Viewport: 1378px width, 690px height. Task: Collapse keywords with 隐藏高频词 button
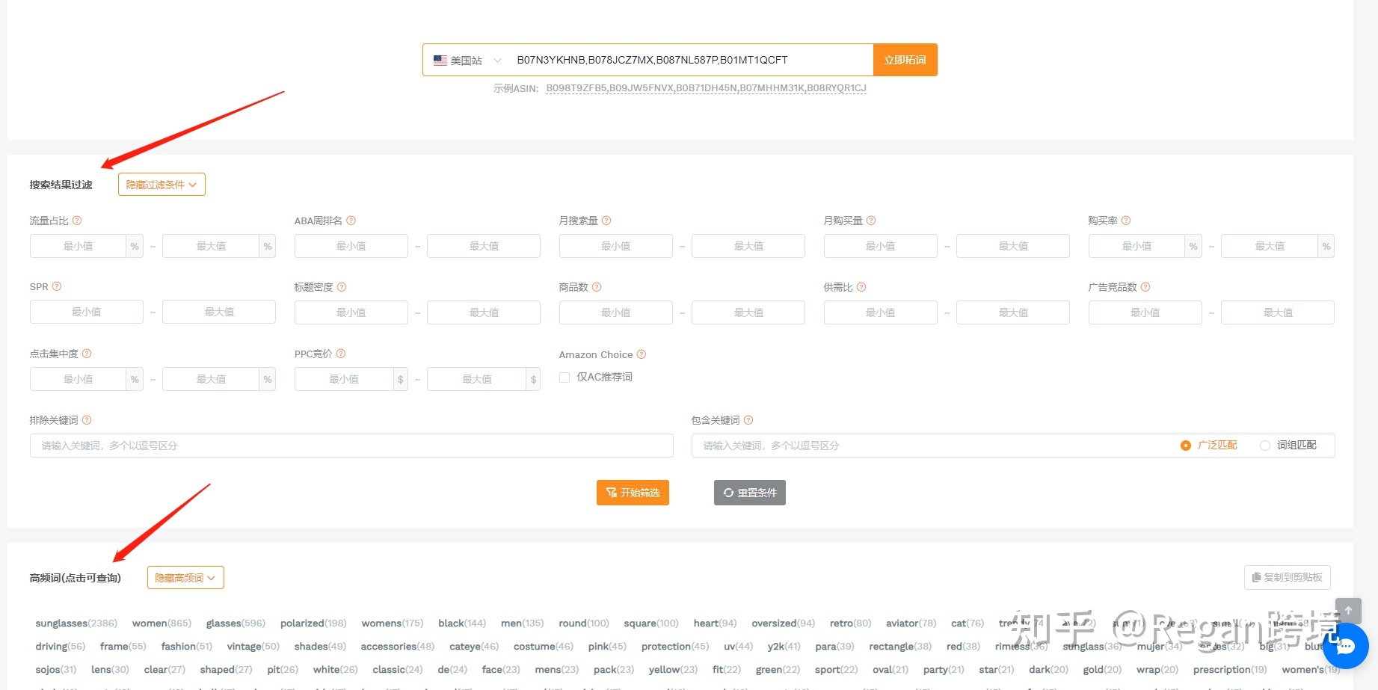click(x=185, y=578)
